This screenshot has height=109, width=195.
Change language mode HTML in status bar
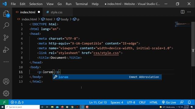(x=154, y=102)
